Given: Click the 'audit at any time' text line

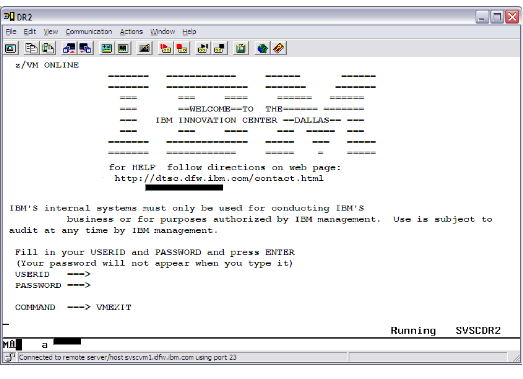Looking at the screenshot, I should (x=113, y=230).
